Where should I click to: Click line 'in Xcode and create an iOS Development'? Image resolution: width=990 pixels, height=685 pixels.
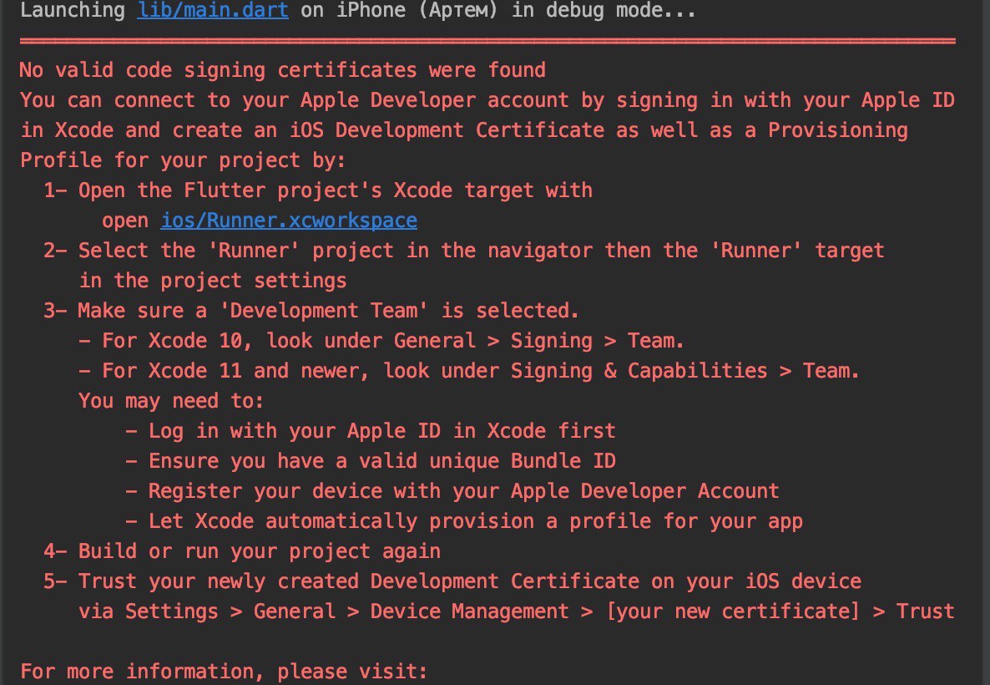[464, 130]
